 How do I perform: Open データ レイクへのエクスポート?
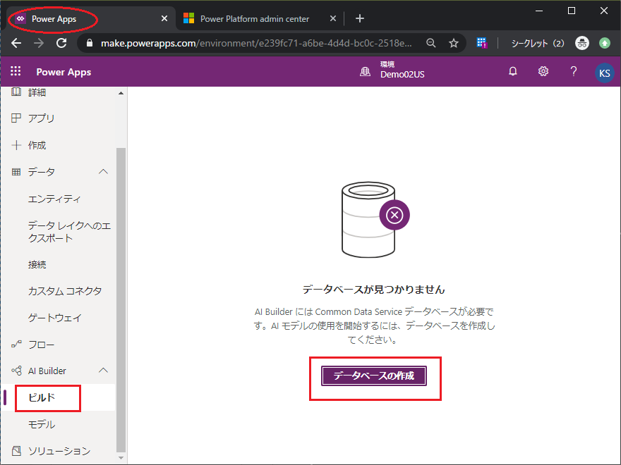[69, 232]
